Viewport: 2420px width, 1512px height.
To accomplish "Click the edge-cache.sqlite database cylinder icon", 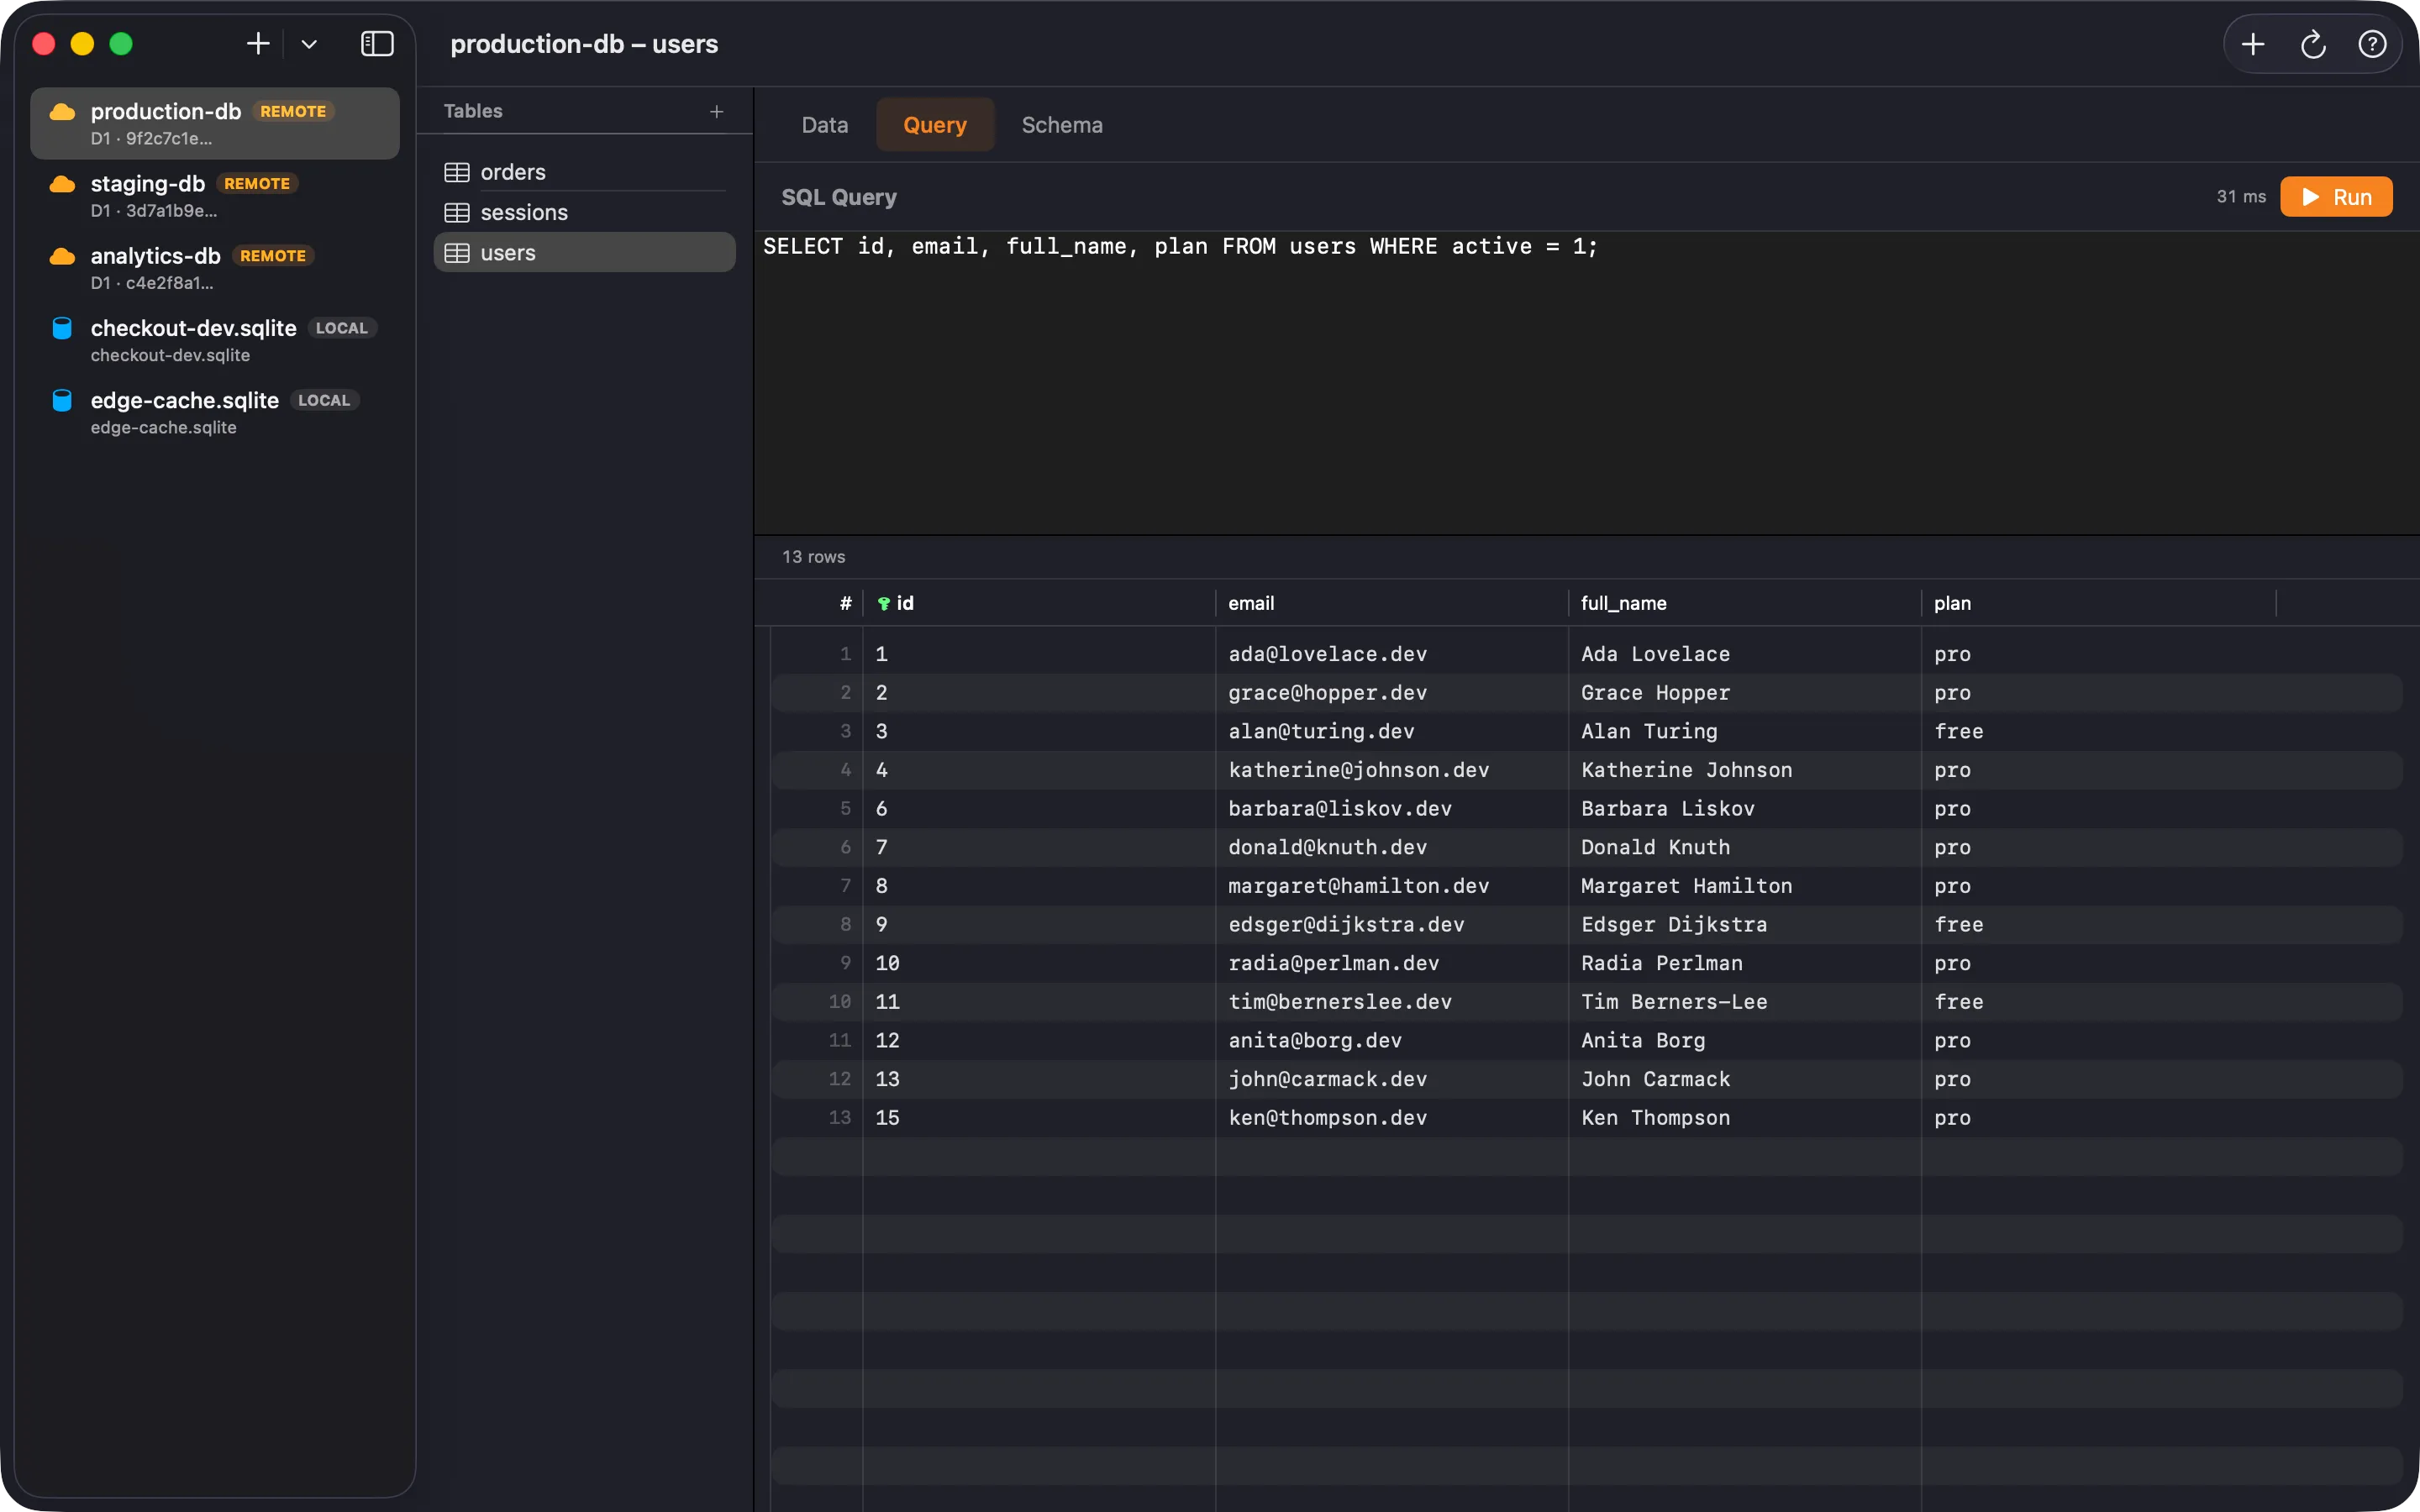I will [x=62, y=400].
